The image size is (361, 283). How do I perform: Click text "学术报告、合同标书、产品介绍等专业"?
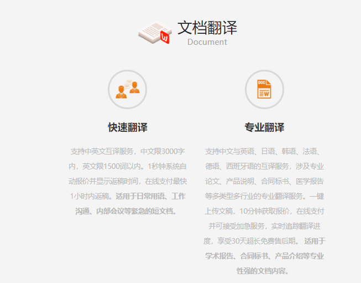pos(264,256)
